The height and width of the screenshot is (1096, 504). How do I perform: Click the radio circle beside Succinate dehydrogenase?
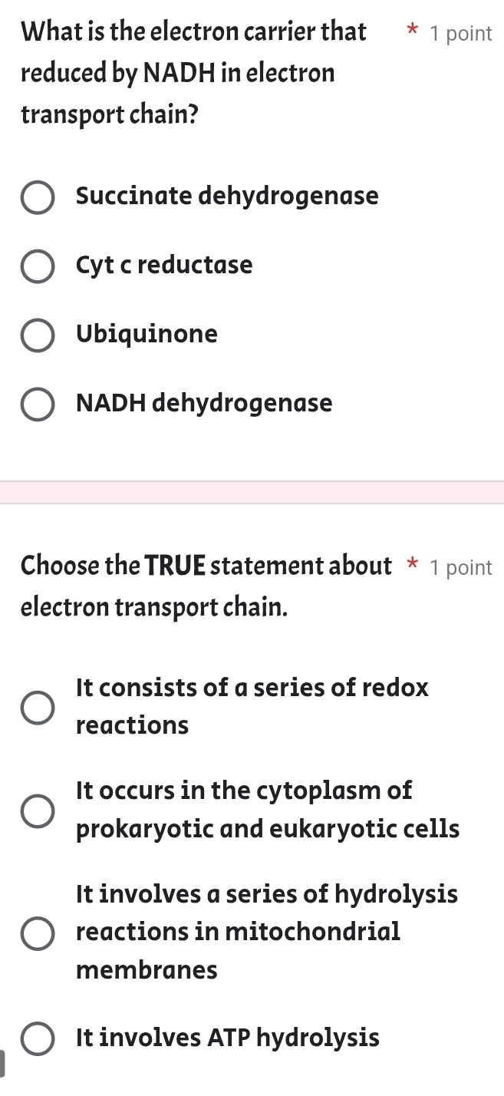[38, 197]
